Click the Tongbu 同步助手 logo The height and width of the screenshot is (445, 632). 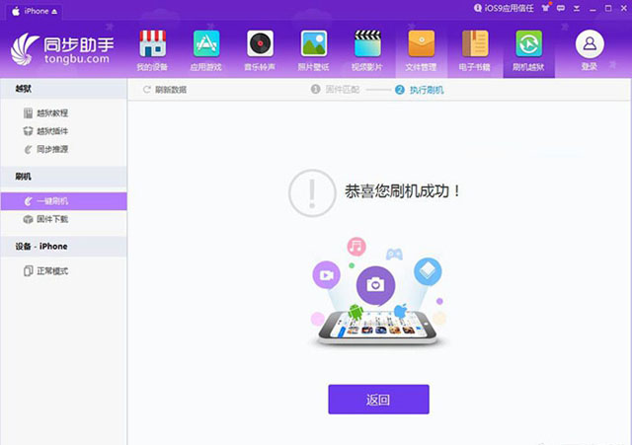(x=62, y=49)
